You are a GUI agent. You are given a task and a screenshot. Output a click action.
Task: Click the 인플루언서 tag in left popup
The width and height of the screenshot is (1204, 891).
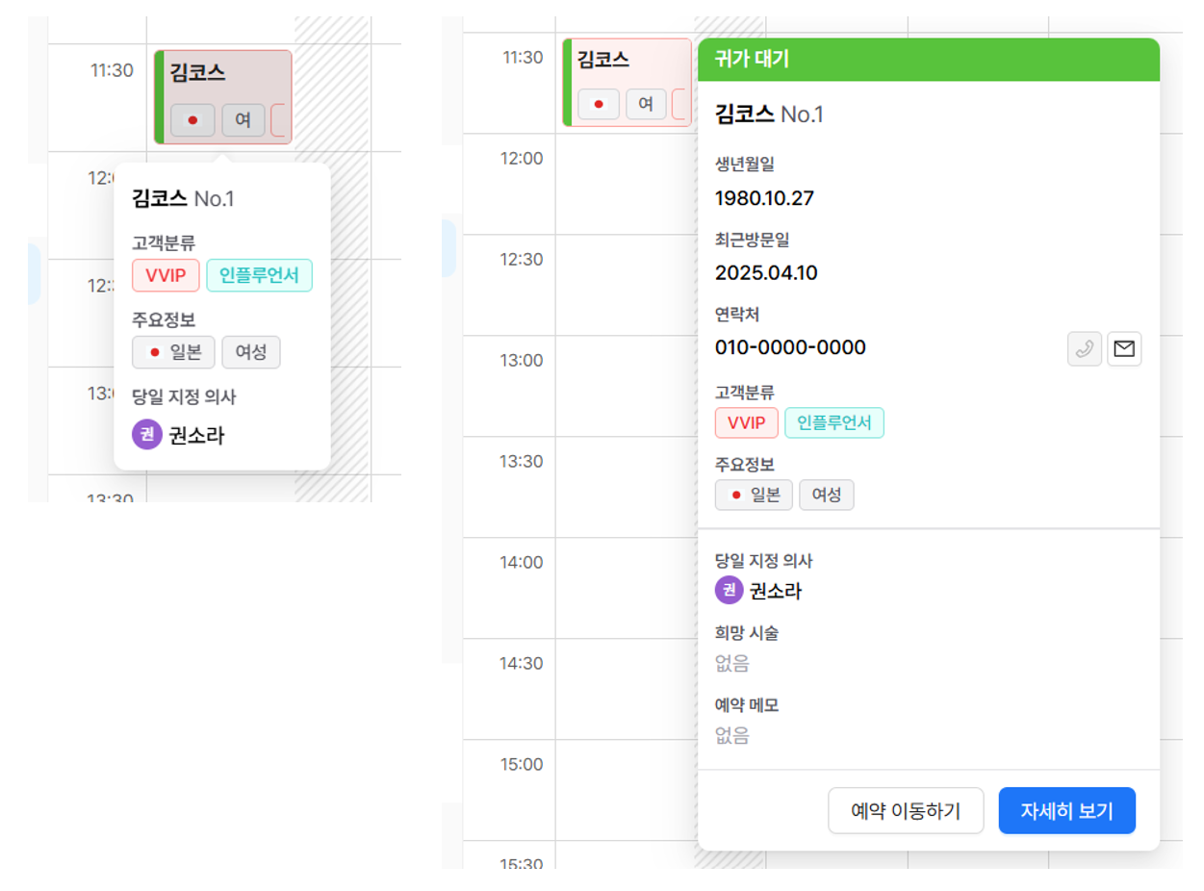259,276
